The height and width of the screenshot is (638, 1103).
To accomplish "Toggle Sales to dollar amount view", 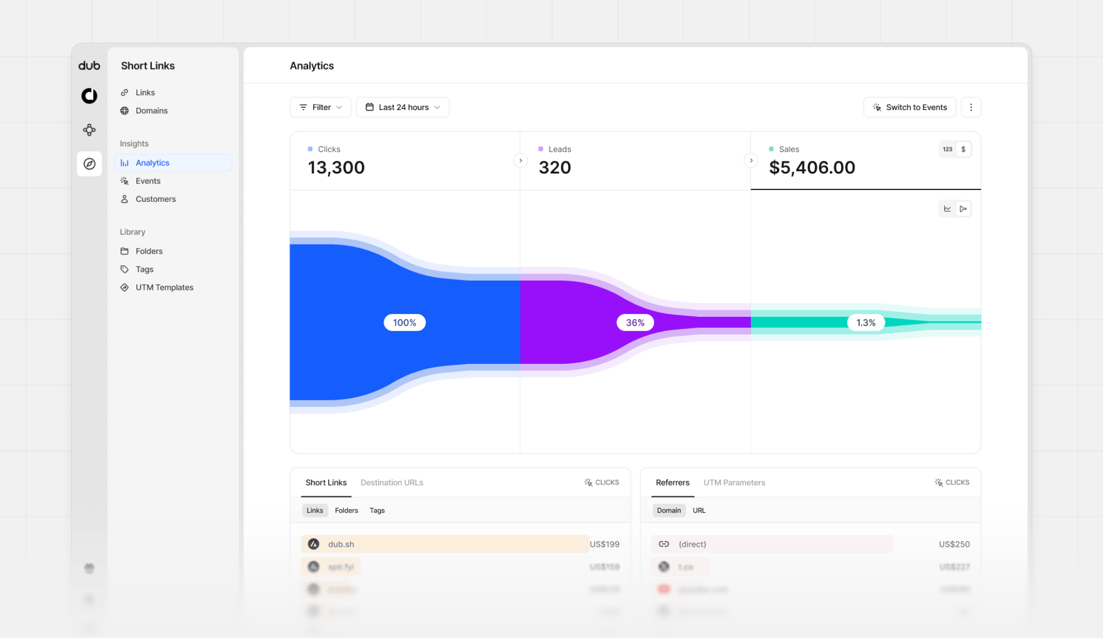I will tap(963, 149).
